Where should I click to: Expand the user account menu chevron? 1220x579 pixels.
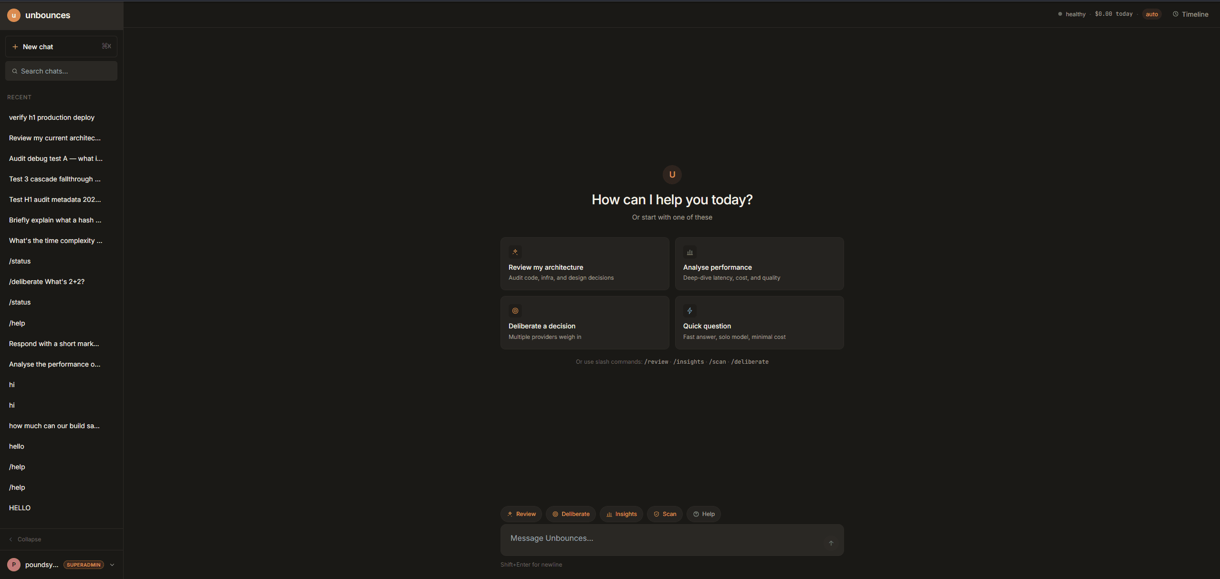coord(112,565)
